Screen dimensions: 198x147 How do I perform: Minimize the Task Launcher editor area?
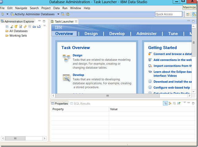pos(188,21)
